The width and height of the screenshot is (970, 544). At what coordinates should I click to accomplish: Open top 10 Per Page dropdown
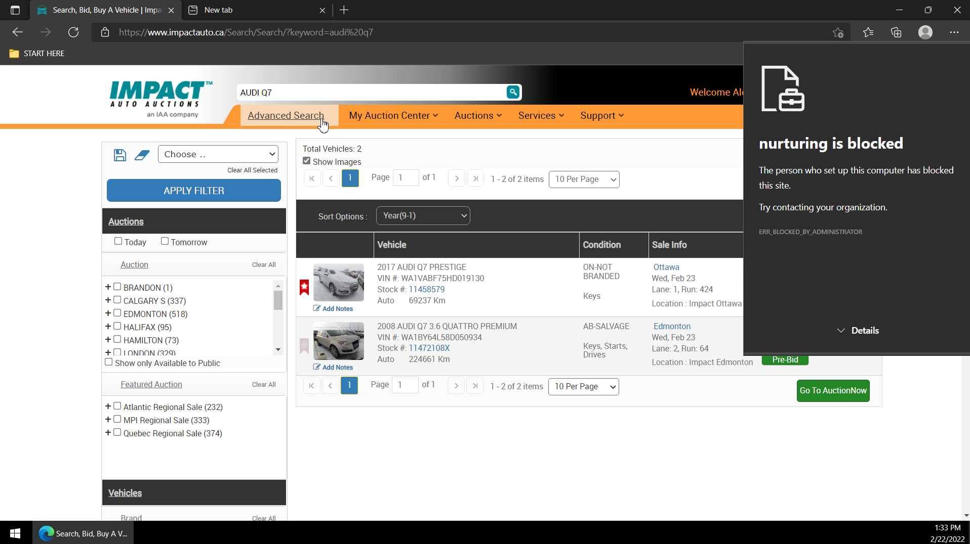tap(584, 179)
